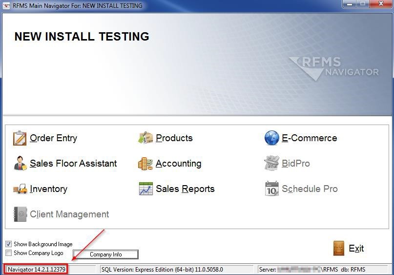Close the RFMS Navigator window
Viewport: 394px width, 275px height.
(381, 4)
